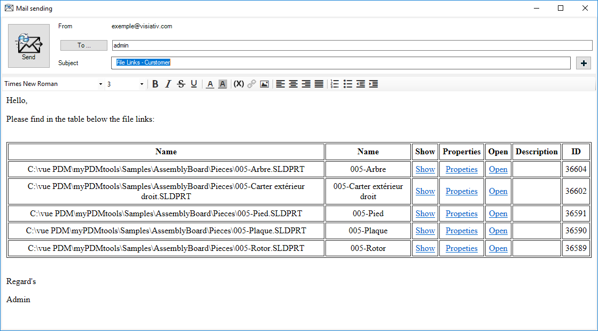Click the To... recipients button
The image size is (598, 331).
pyautogui.click(x=84, y=45)
